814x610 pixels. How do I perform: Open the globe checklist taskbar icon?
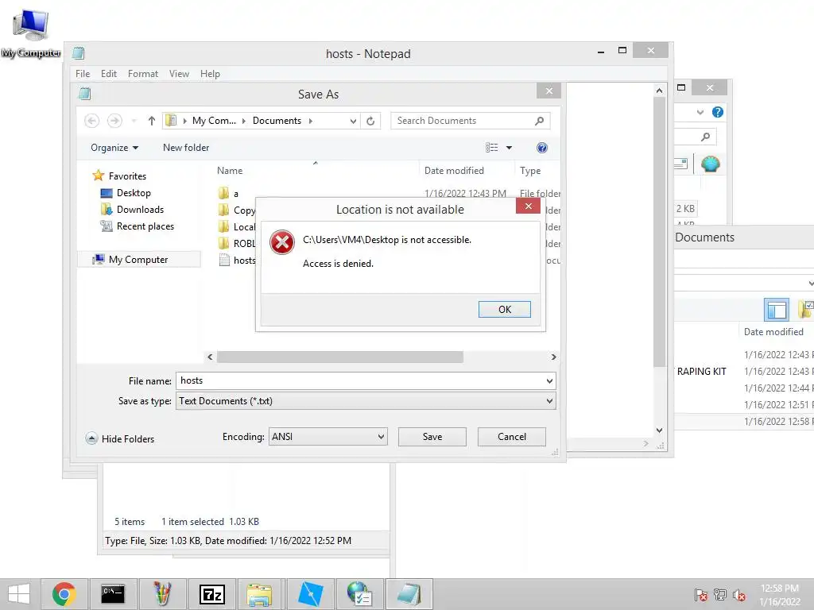(359, 594)
